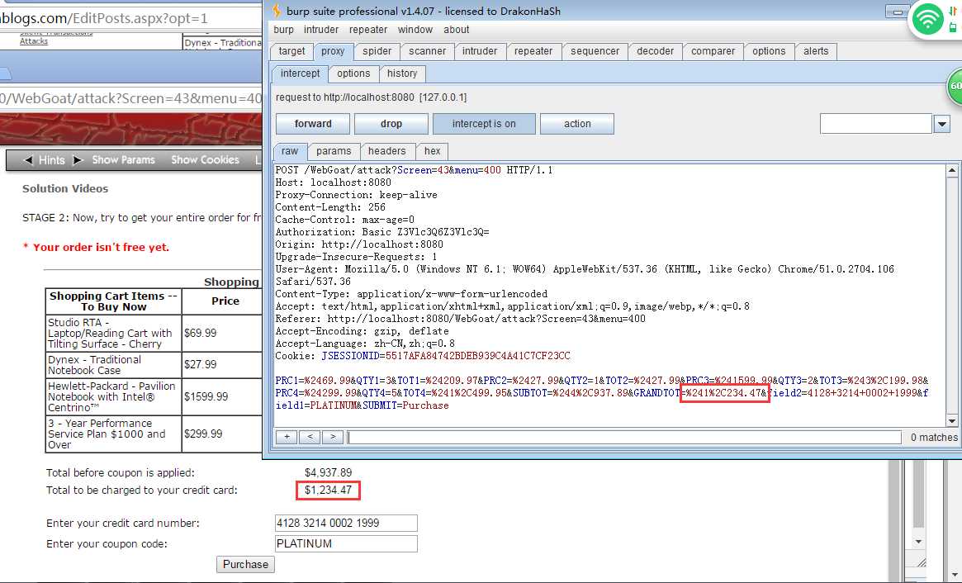962x583 pixels.
Task: Click the $4,937.89 total before coupon
Action: pyautogui.click(x=328, y=472)
